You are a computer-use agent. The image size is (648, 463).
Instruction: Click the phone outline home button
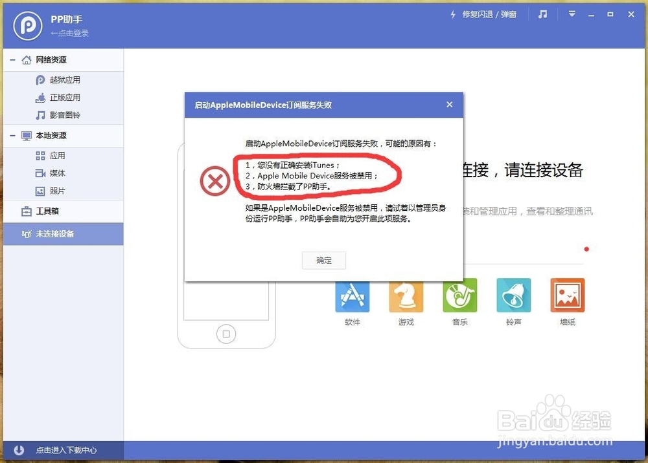coord(226,334)
